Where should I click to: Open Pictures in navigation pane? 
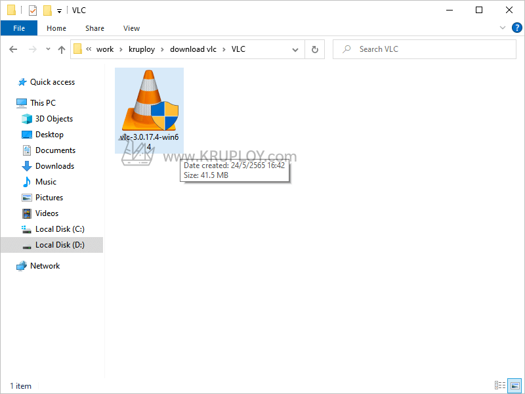[x=49, y=198]
